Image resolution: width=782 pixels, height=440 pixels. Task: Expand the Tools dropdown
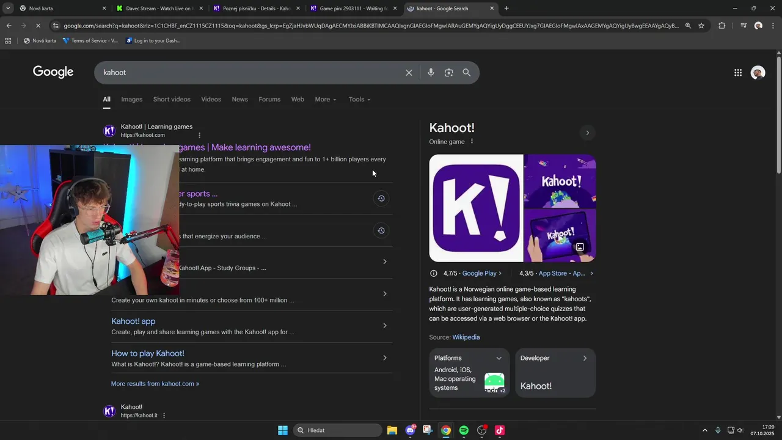tap(360, 100)
